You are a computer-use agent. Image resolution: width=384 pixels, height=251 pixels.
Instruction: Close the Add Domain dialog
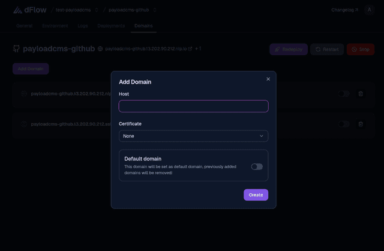pos(268,79)
